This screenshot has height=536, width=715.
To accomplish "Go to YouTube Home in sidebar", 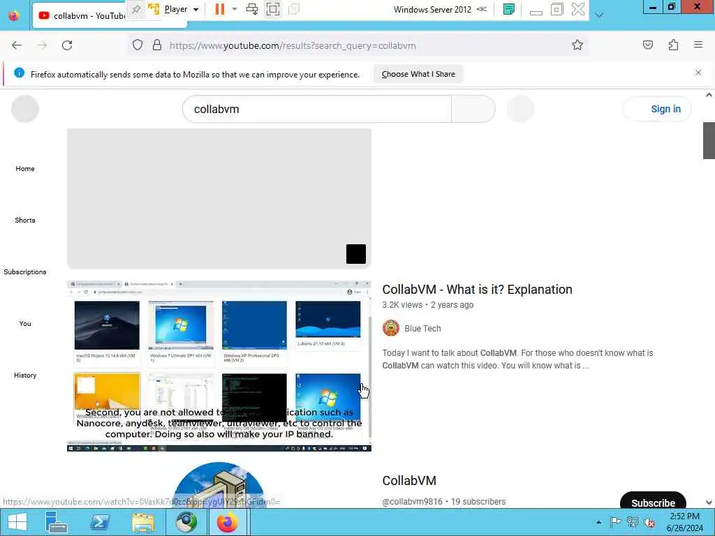I will 25,169.
